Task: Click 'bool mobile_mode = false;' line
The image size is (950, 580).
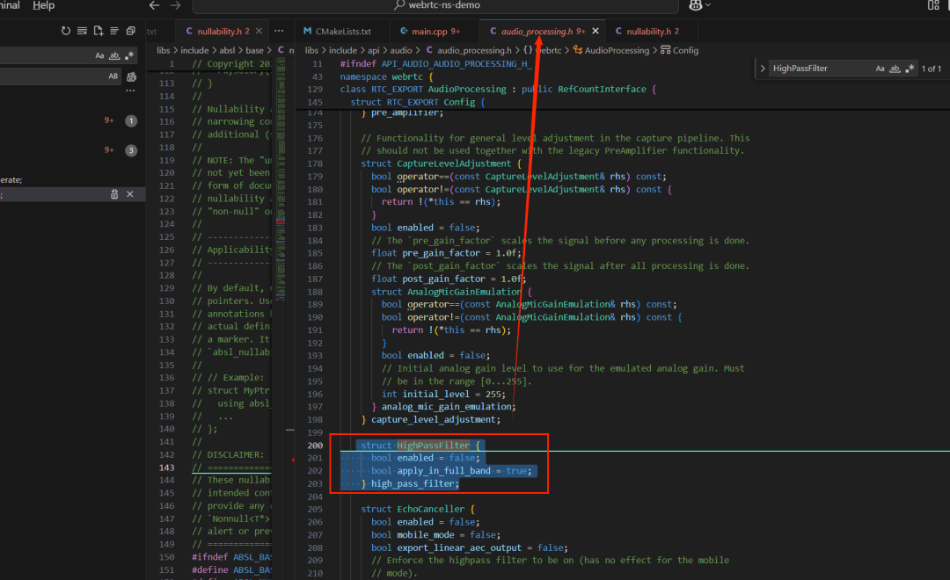Action: coord(435,534)
